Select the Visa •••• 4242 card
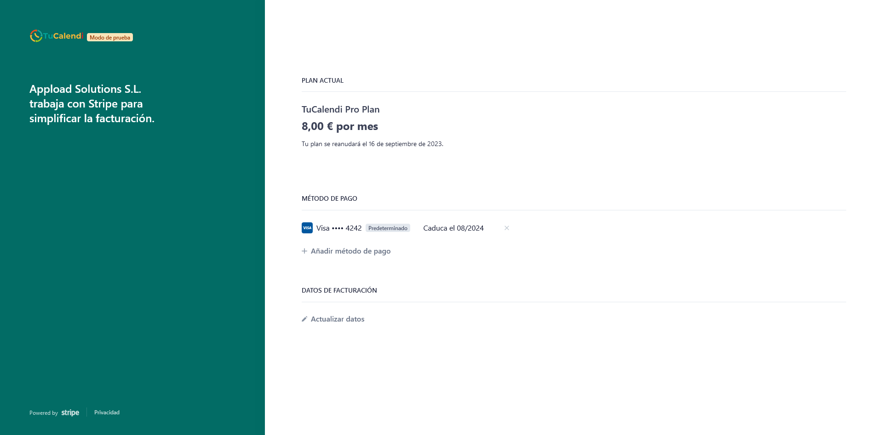 click(339, 228)
